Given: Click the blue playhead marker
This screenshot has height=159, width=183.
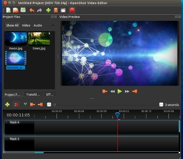Looking at the screenshot, I should pos(117,115).
